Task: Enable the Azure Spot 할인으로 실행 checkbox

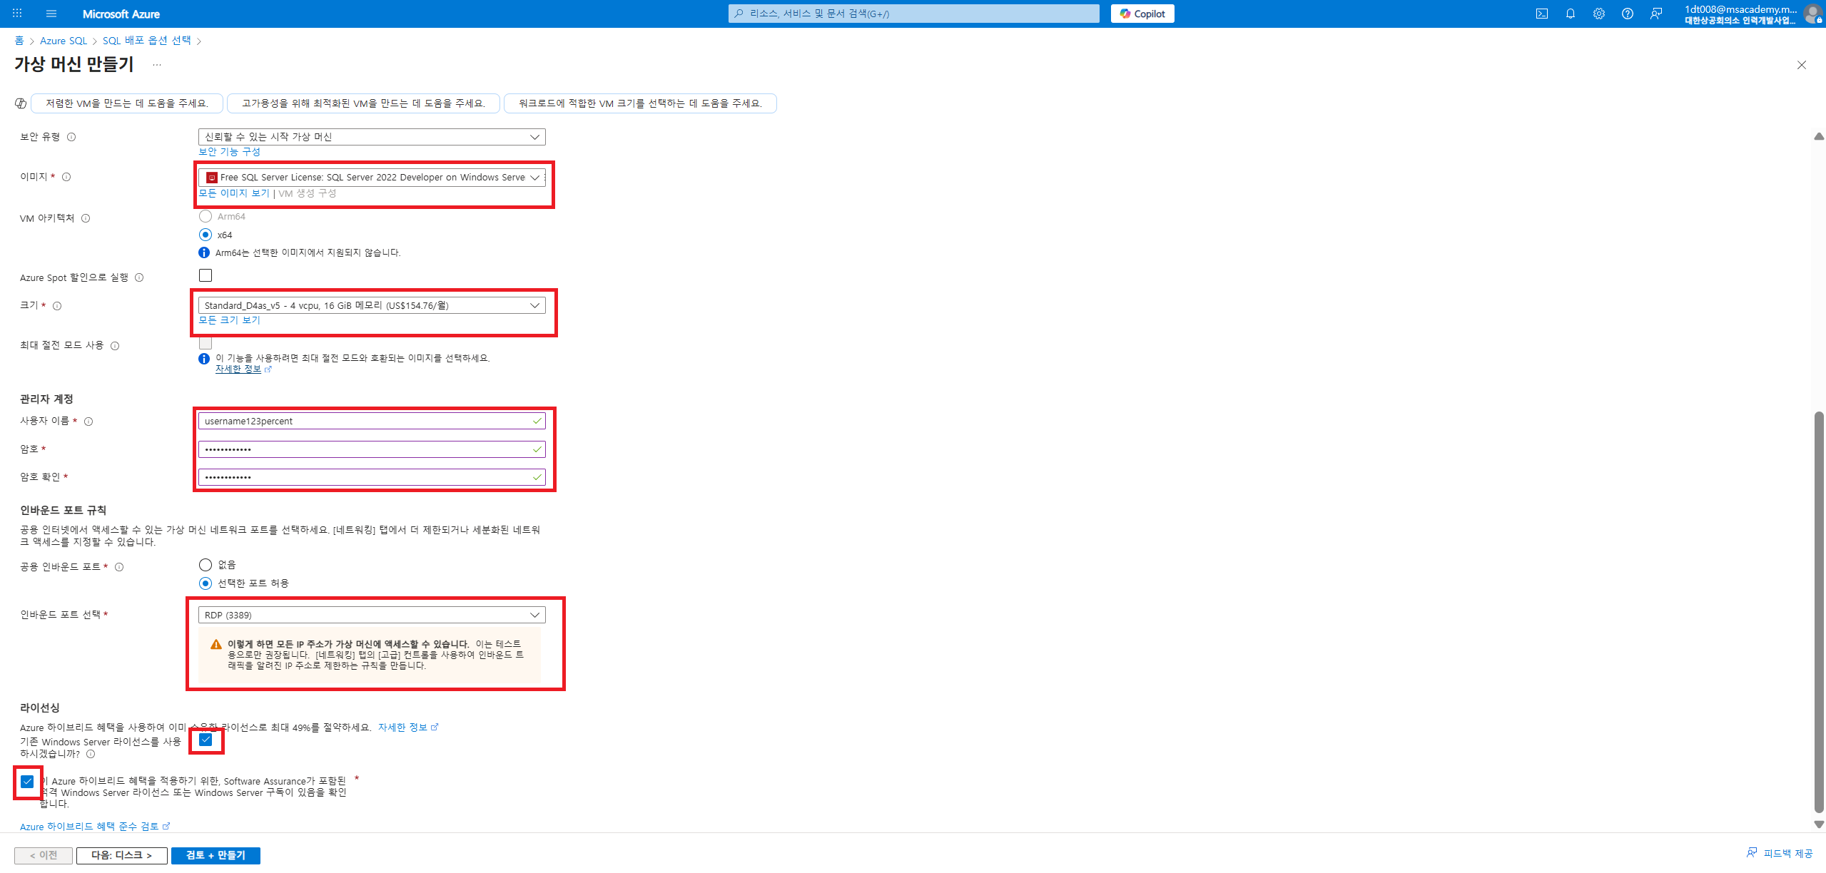Action: [x=206, y=275]
